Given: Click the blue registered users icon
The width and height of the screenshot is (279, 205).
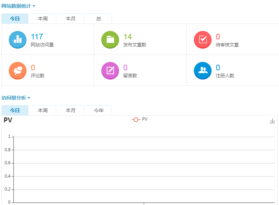Looking at the screenshot, I should pos(203,70).
